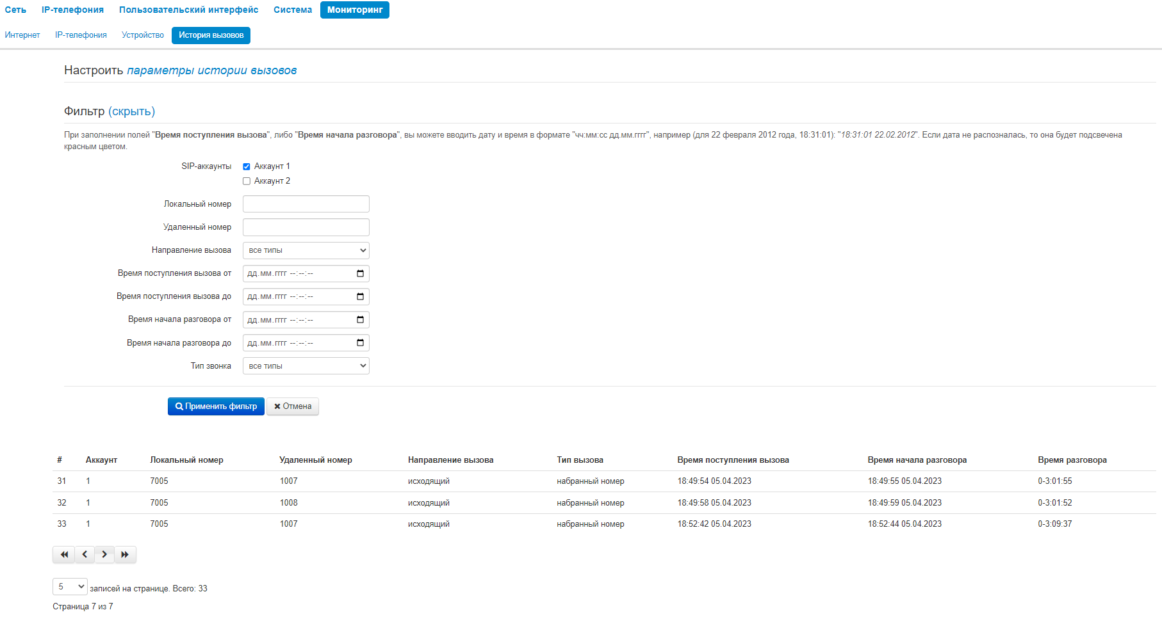Open IP-телефония main menu
The width and height of the screenshot is (1162, 617).
click(72, 10)
